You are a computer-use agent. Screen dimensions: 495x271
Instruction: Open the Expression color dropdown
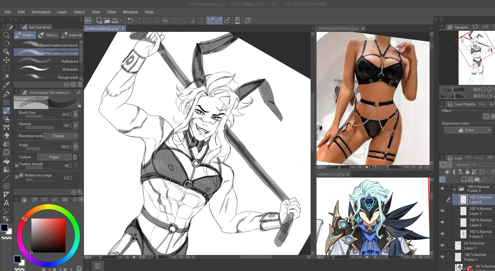[x=468, y=130]
